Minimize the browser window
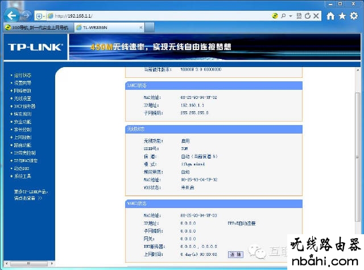Screen dimensions: 364x270 (x=330, y=4)
